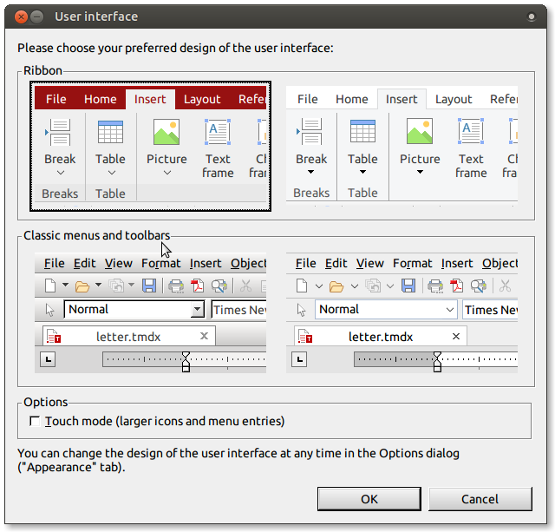Expand Break dropdown arrow in dark red ribbon
The height and width of the screenshot is (532, 555).
60,173
